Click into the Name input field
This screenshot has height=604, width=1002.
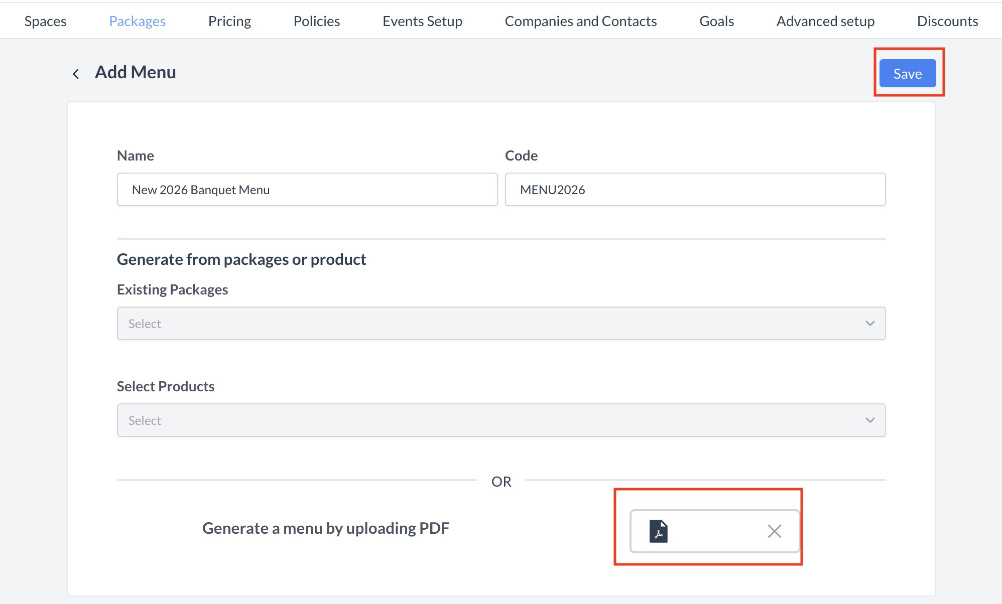coord(307,190)
